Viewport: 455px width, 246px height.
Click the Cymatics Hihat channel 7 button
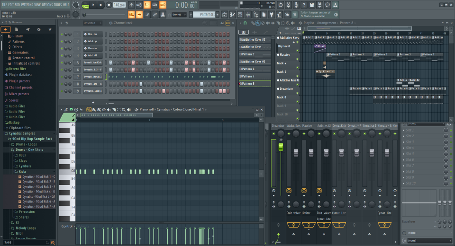(x=93, y=77)
